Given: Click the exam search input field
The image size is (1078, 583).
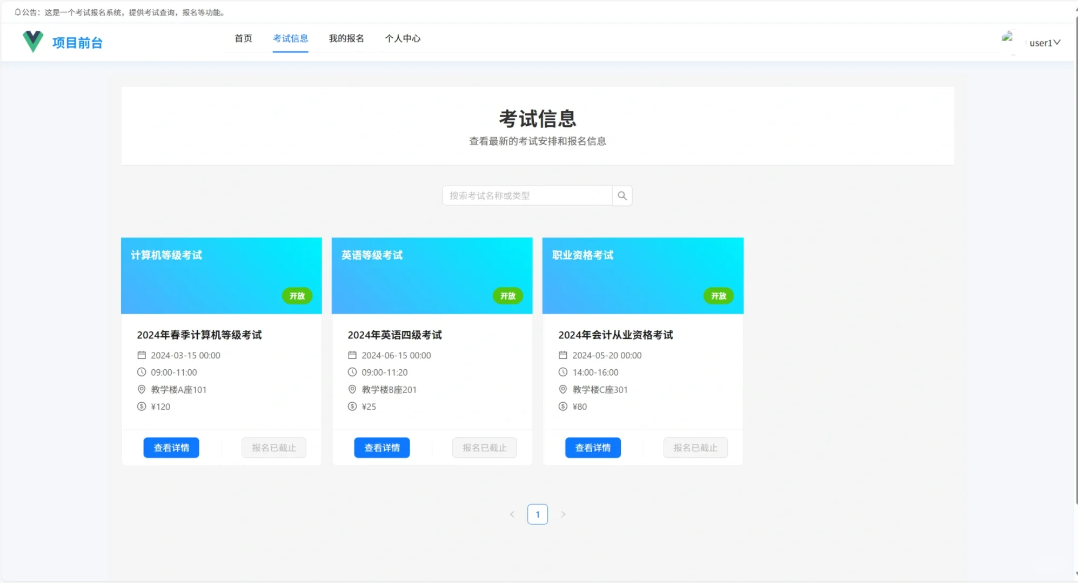Looking at the screenshot, I should click(527, 195).
